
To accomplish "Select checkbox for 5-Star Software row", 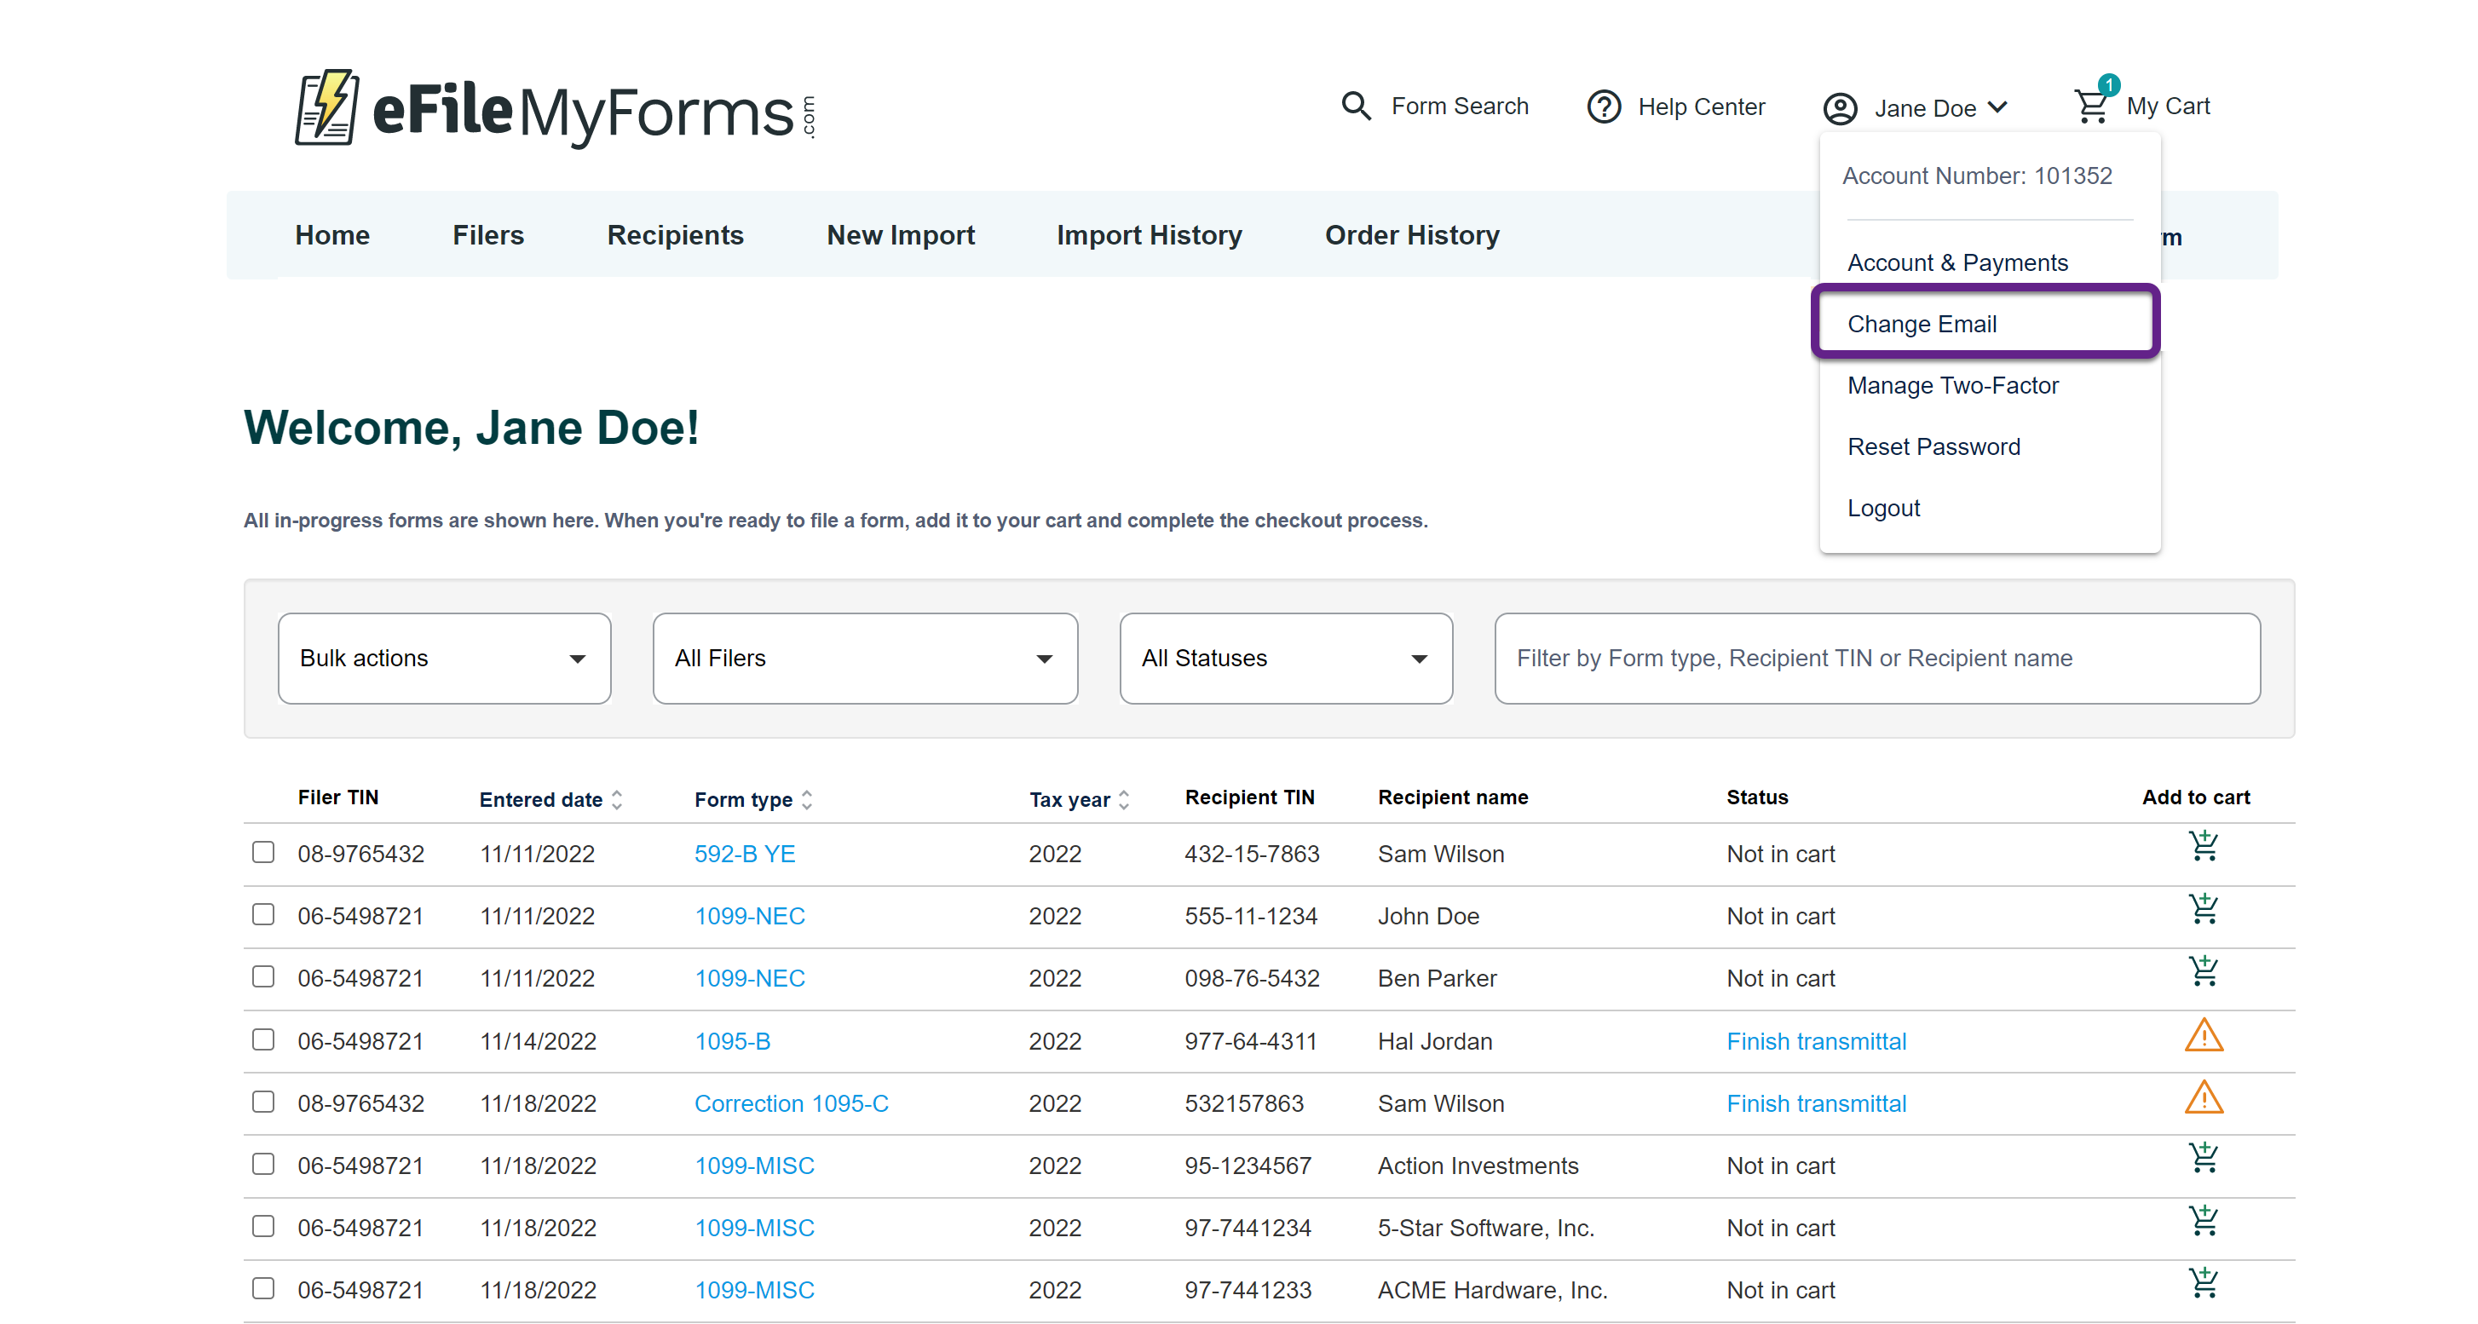I will click(x=262, y=1226).
